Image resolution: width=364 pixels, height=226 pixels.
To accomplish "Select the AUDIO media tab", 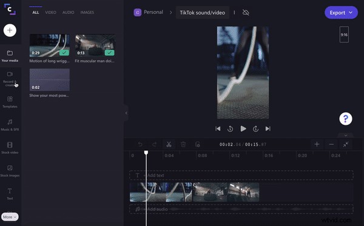I will pos(68,13).
